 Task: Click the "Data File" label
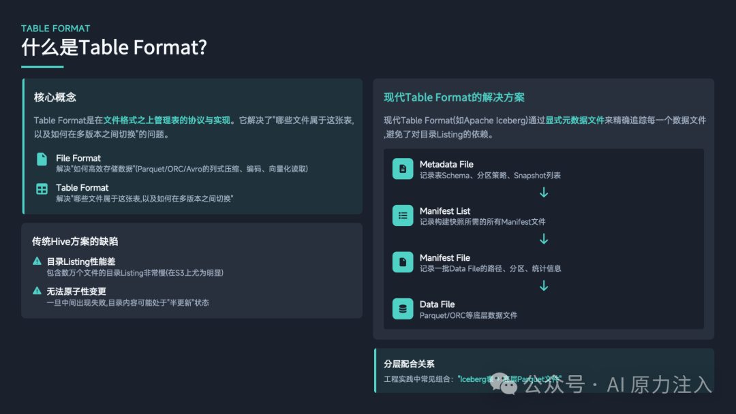pyautogui.click(x=437, y=304)
